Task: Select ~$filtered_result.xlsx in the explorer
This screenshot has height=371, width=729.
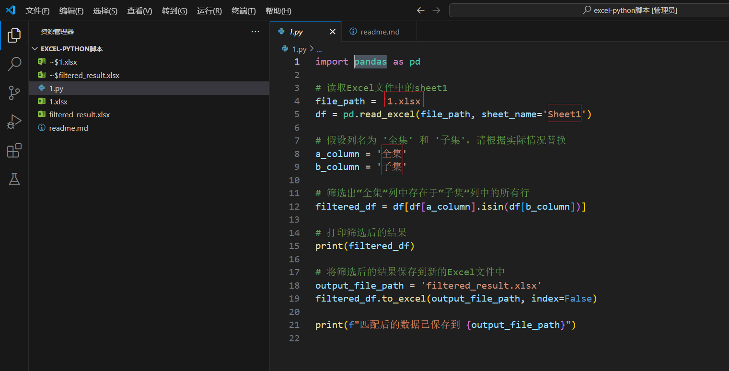Action: pos(149,75)
